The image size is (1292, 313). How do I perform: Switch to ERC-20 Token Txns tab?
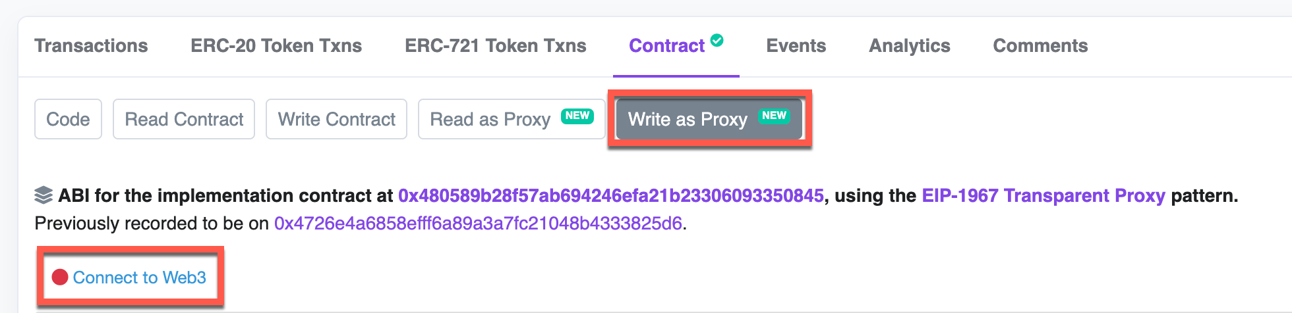(x=276, y=45)
